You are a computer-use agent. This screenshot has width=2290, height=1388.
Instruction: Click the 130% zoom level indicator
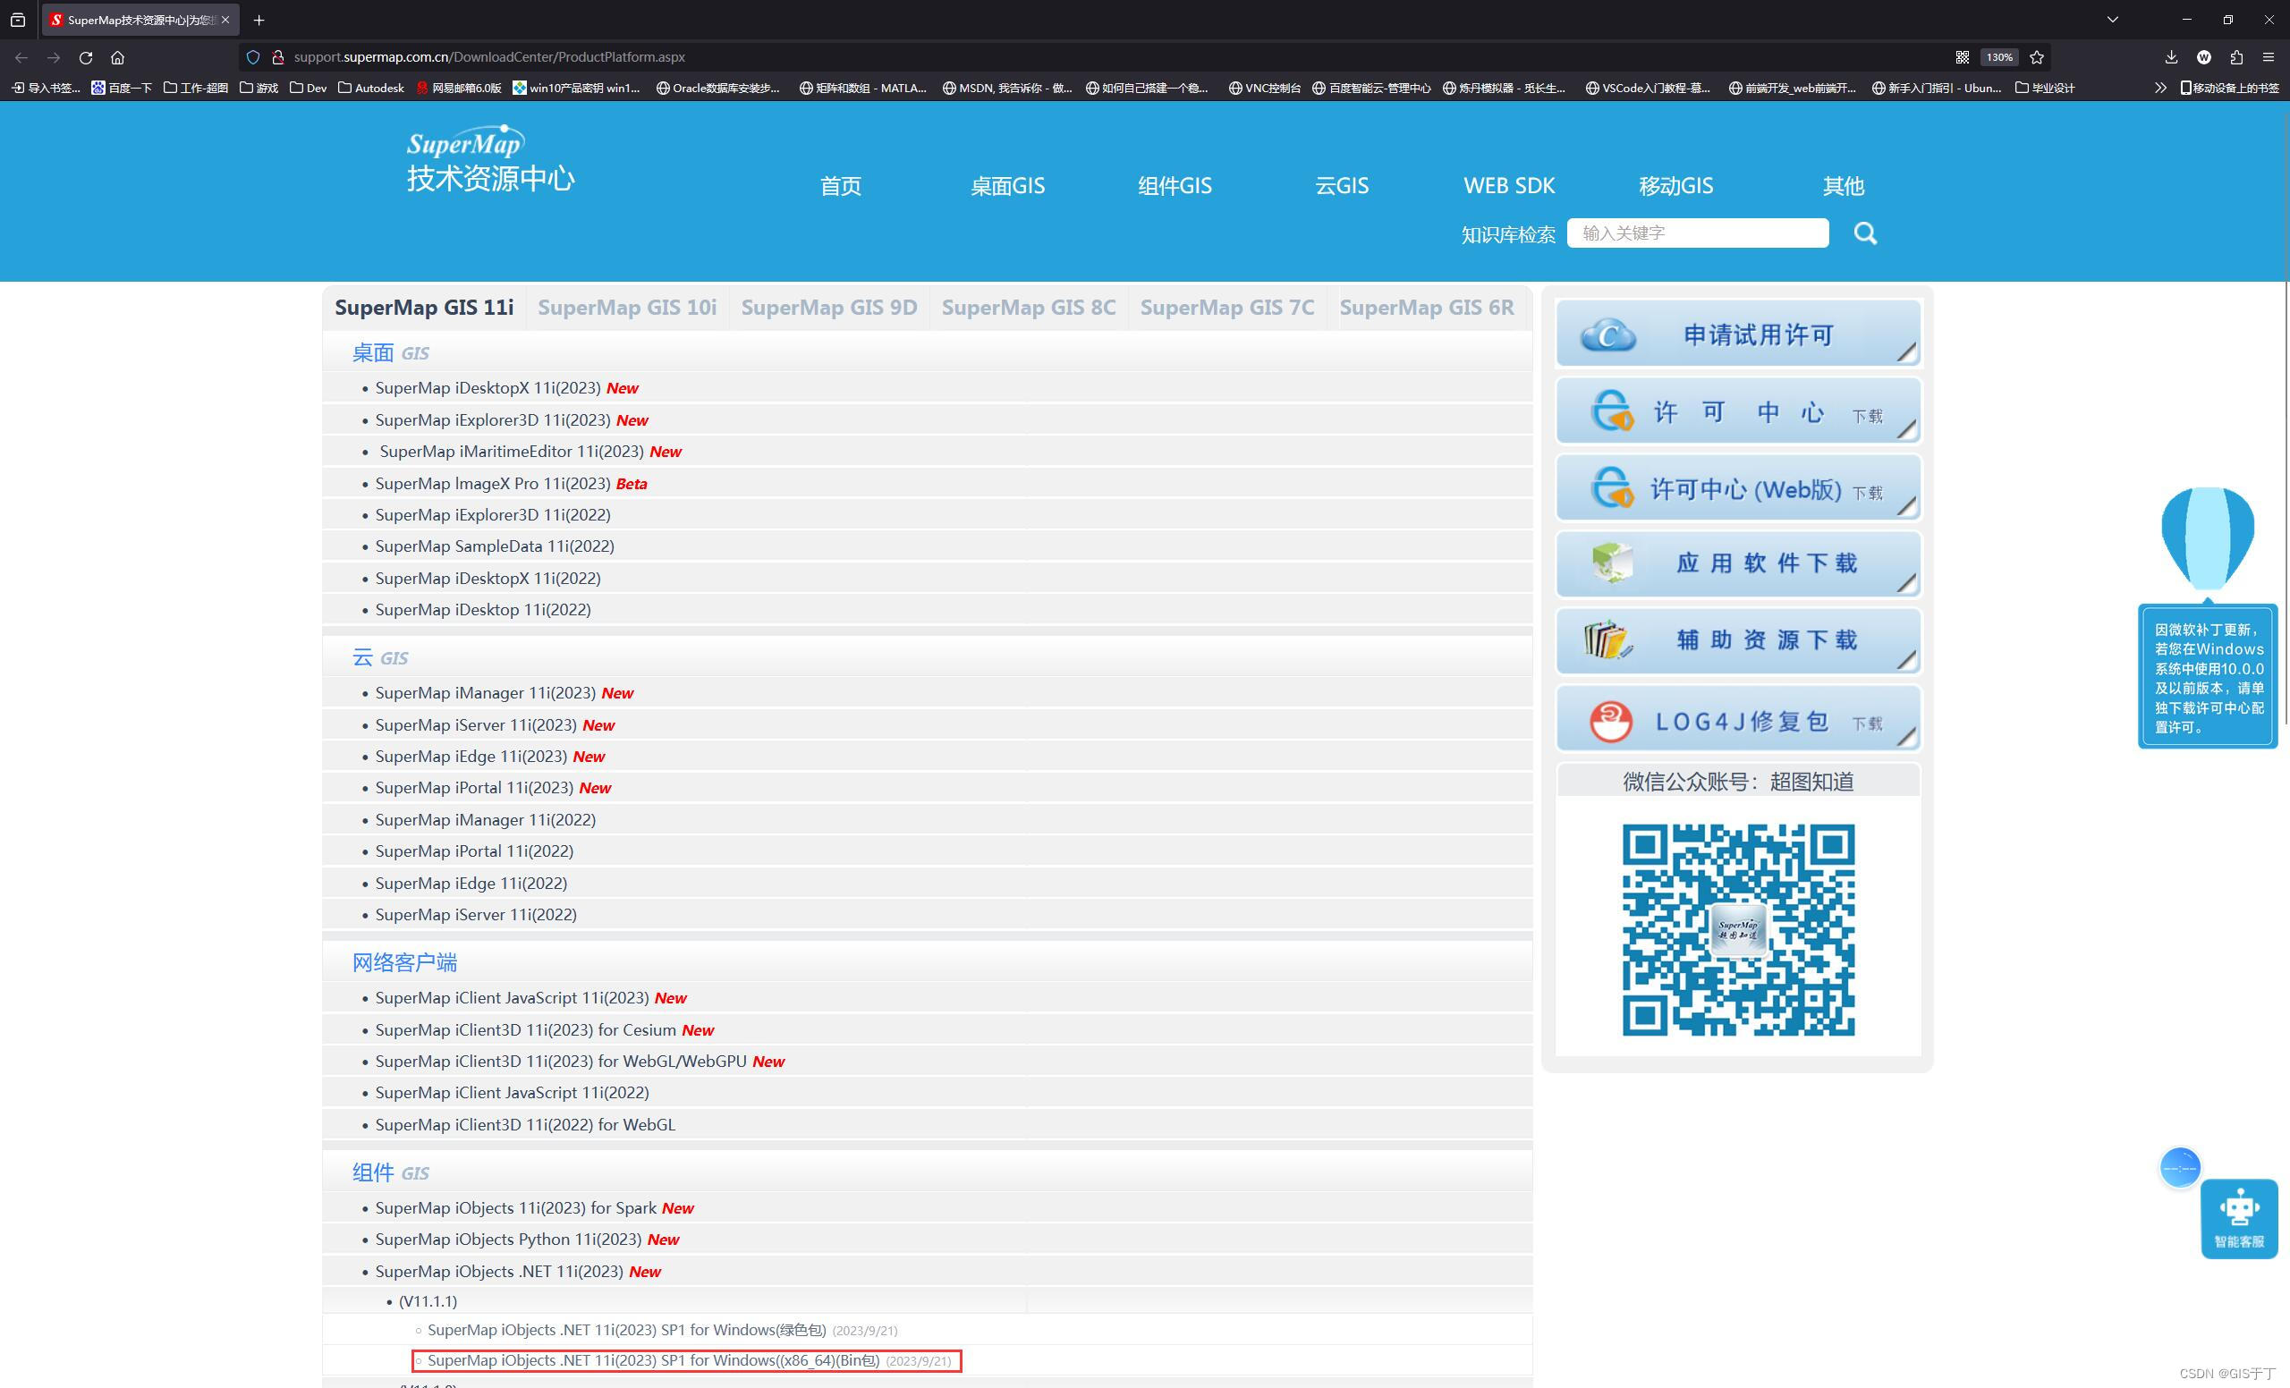1999,57
